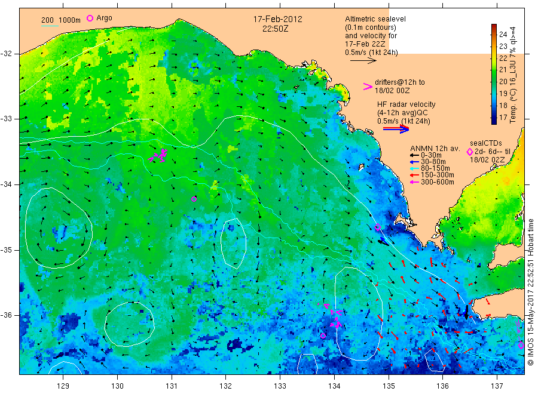The height and width of the screenshot is (394, 538).
Task: Click the 200 depth contour label
Action: pos(48,20)
